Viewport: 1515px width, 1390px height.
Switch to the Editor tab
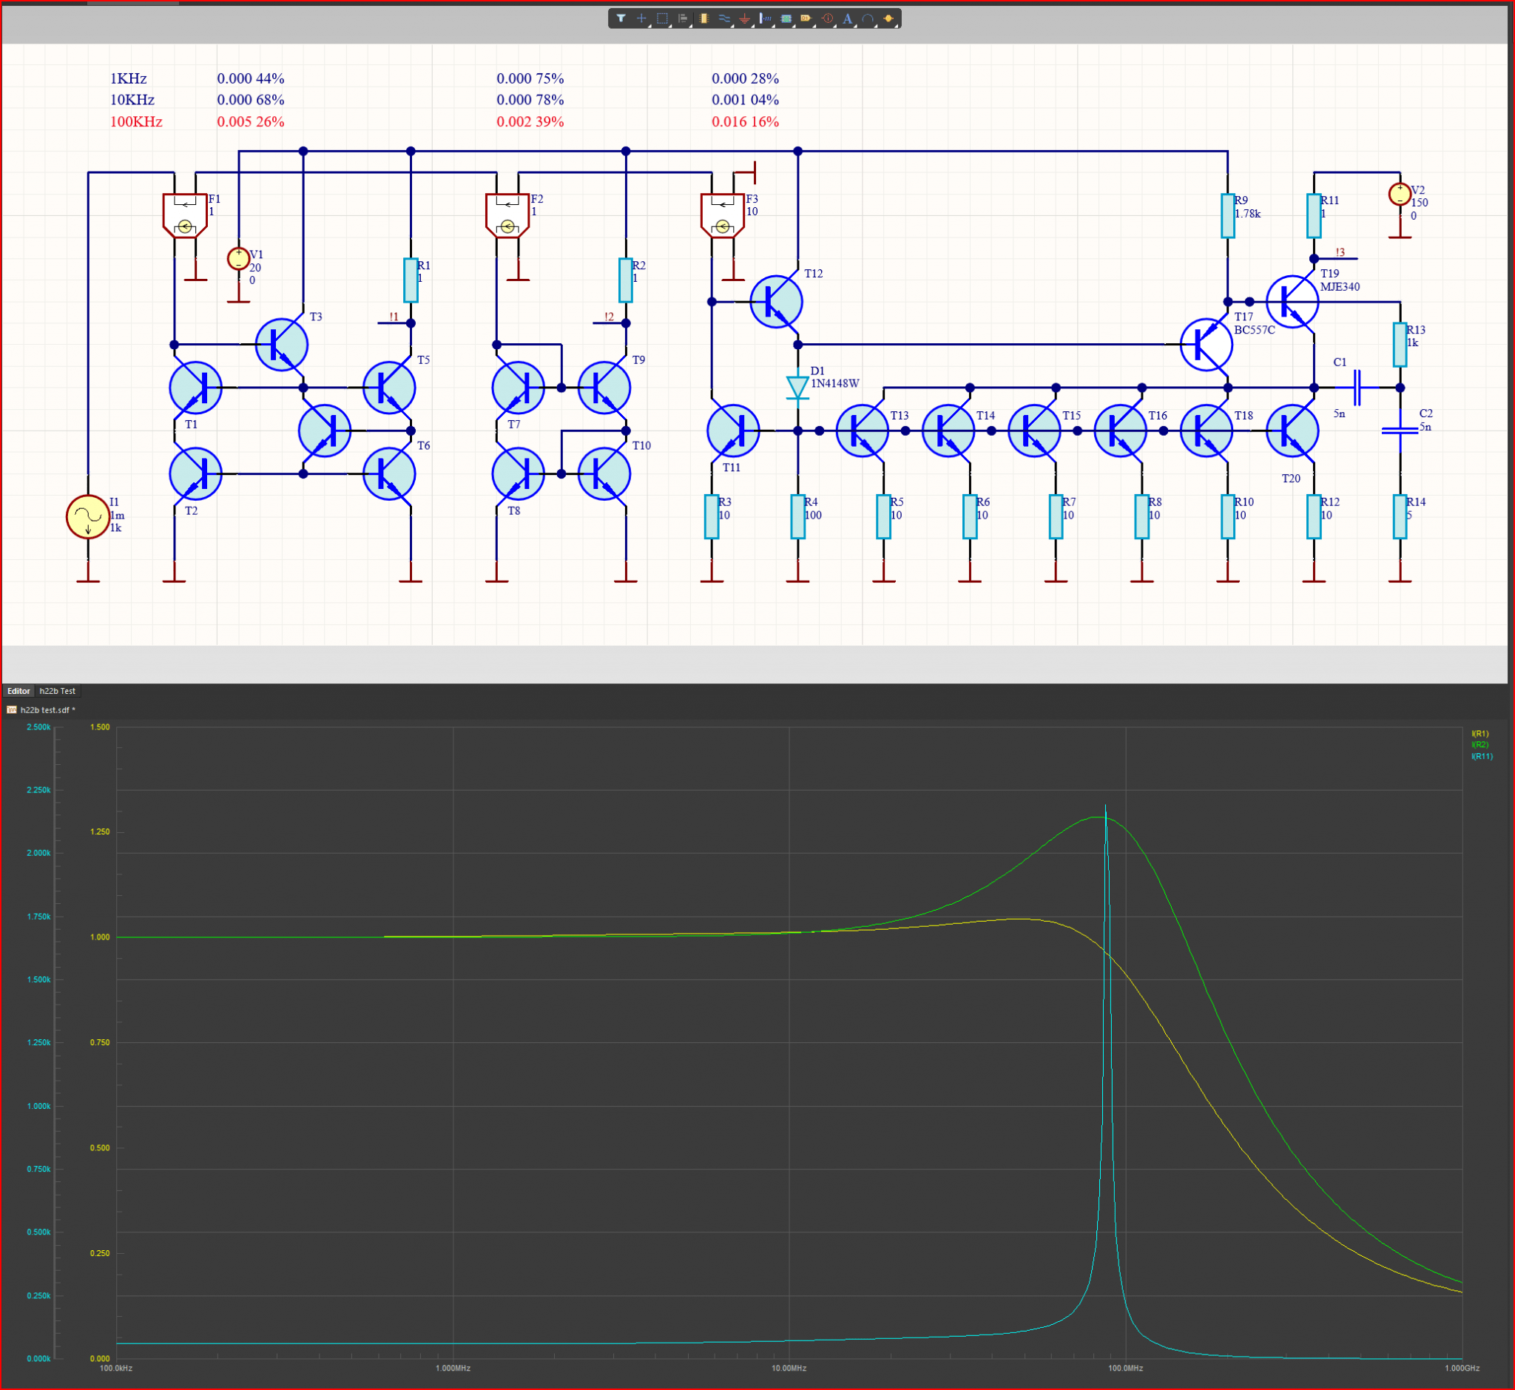[18, 690]
